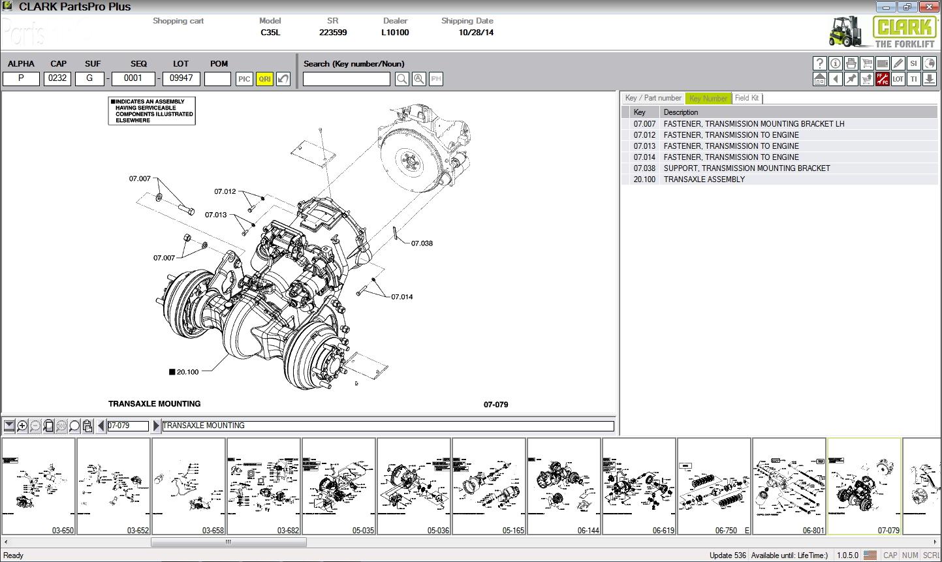Click the Home navigation icon
Viewport: 942px width, 562px height.
click(x=820, y=78)
